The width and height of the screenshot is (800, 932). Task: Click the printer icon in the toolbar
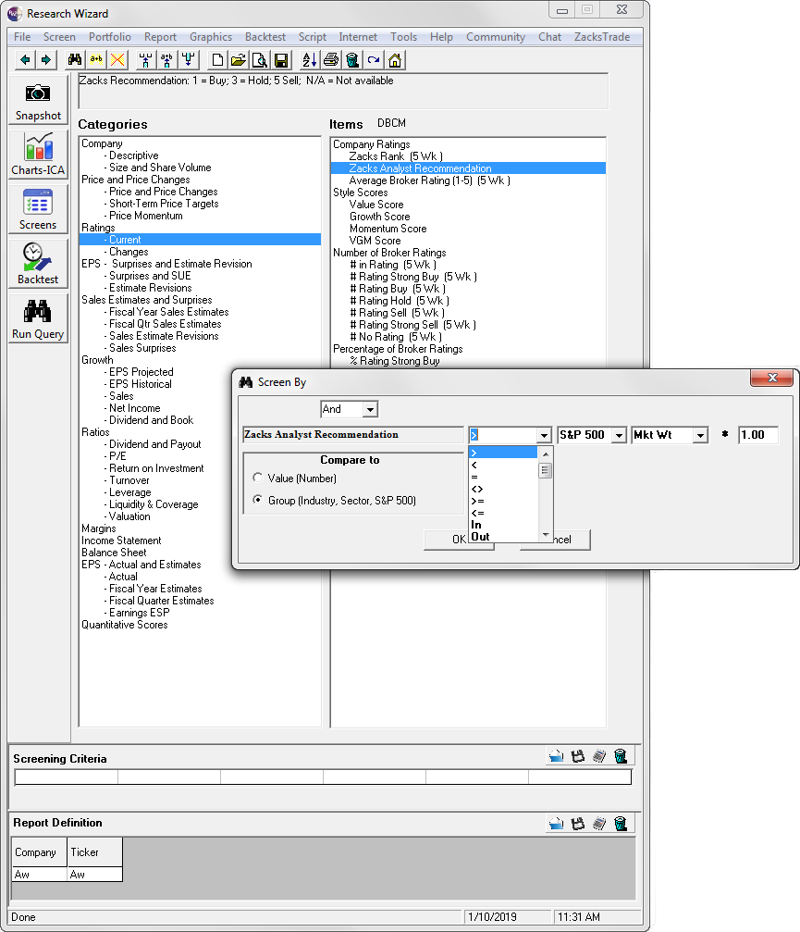(330, 60)
